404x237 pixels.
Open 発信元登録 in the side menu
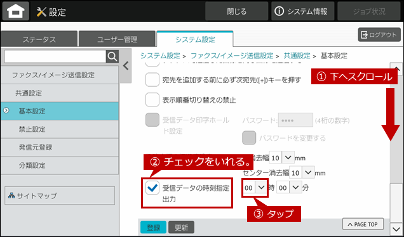[x=60, y=147]
